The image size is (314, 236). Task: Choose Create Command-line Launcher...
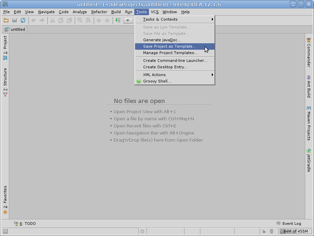click(175, 61)
